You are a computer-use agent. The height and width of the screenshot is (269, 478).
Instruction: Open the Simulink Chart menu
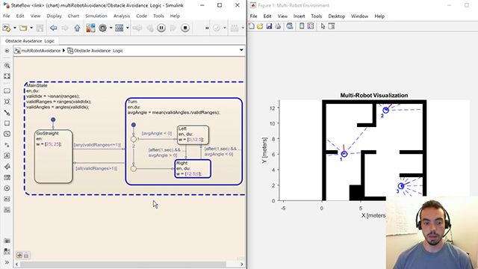73,16
